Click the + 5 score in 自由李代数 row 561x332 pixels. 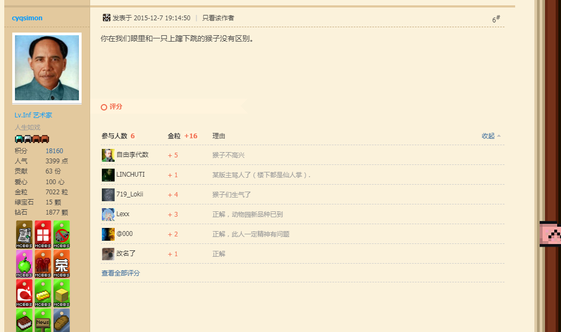tap(173, 155)
